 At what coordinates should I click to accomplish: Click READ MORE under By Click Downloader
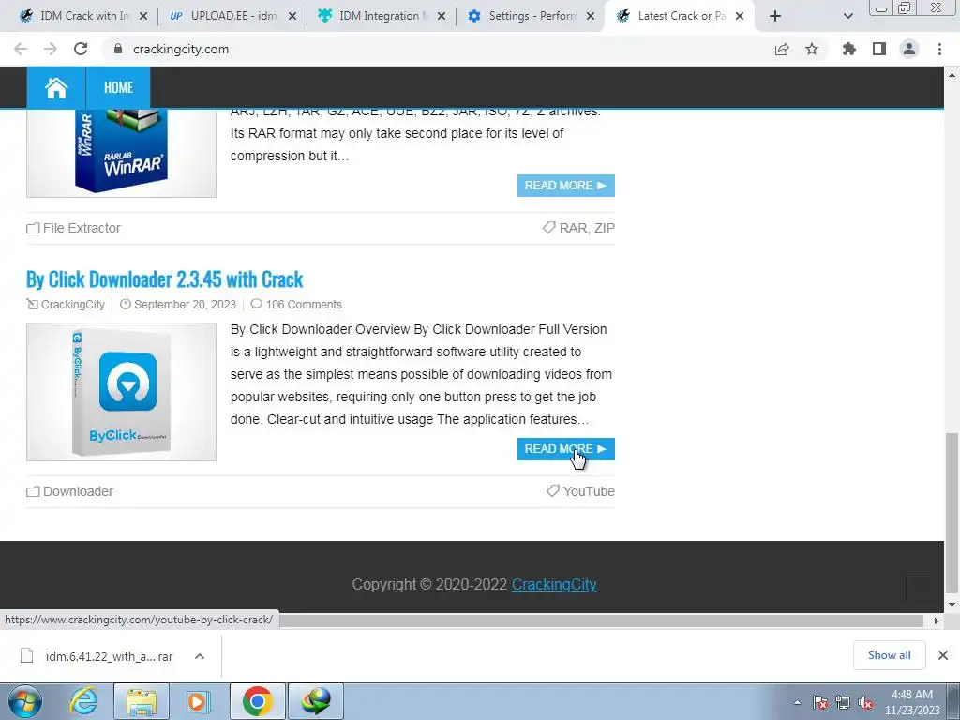click(x=565, y=449)
